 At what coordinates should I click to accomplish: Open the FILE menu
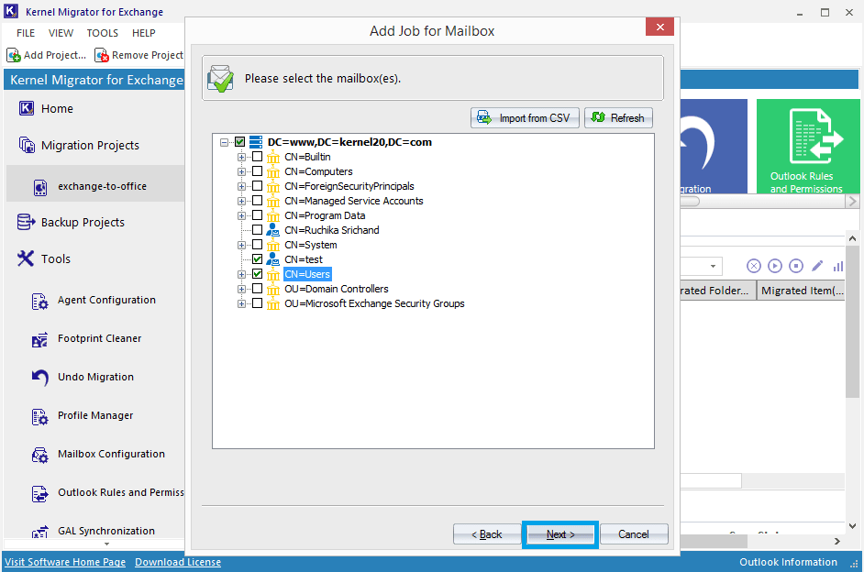click(x=26, y=33)
